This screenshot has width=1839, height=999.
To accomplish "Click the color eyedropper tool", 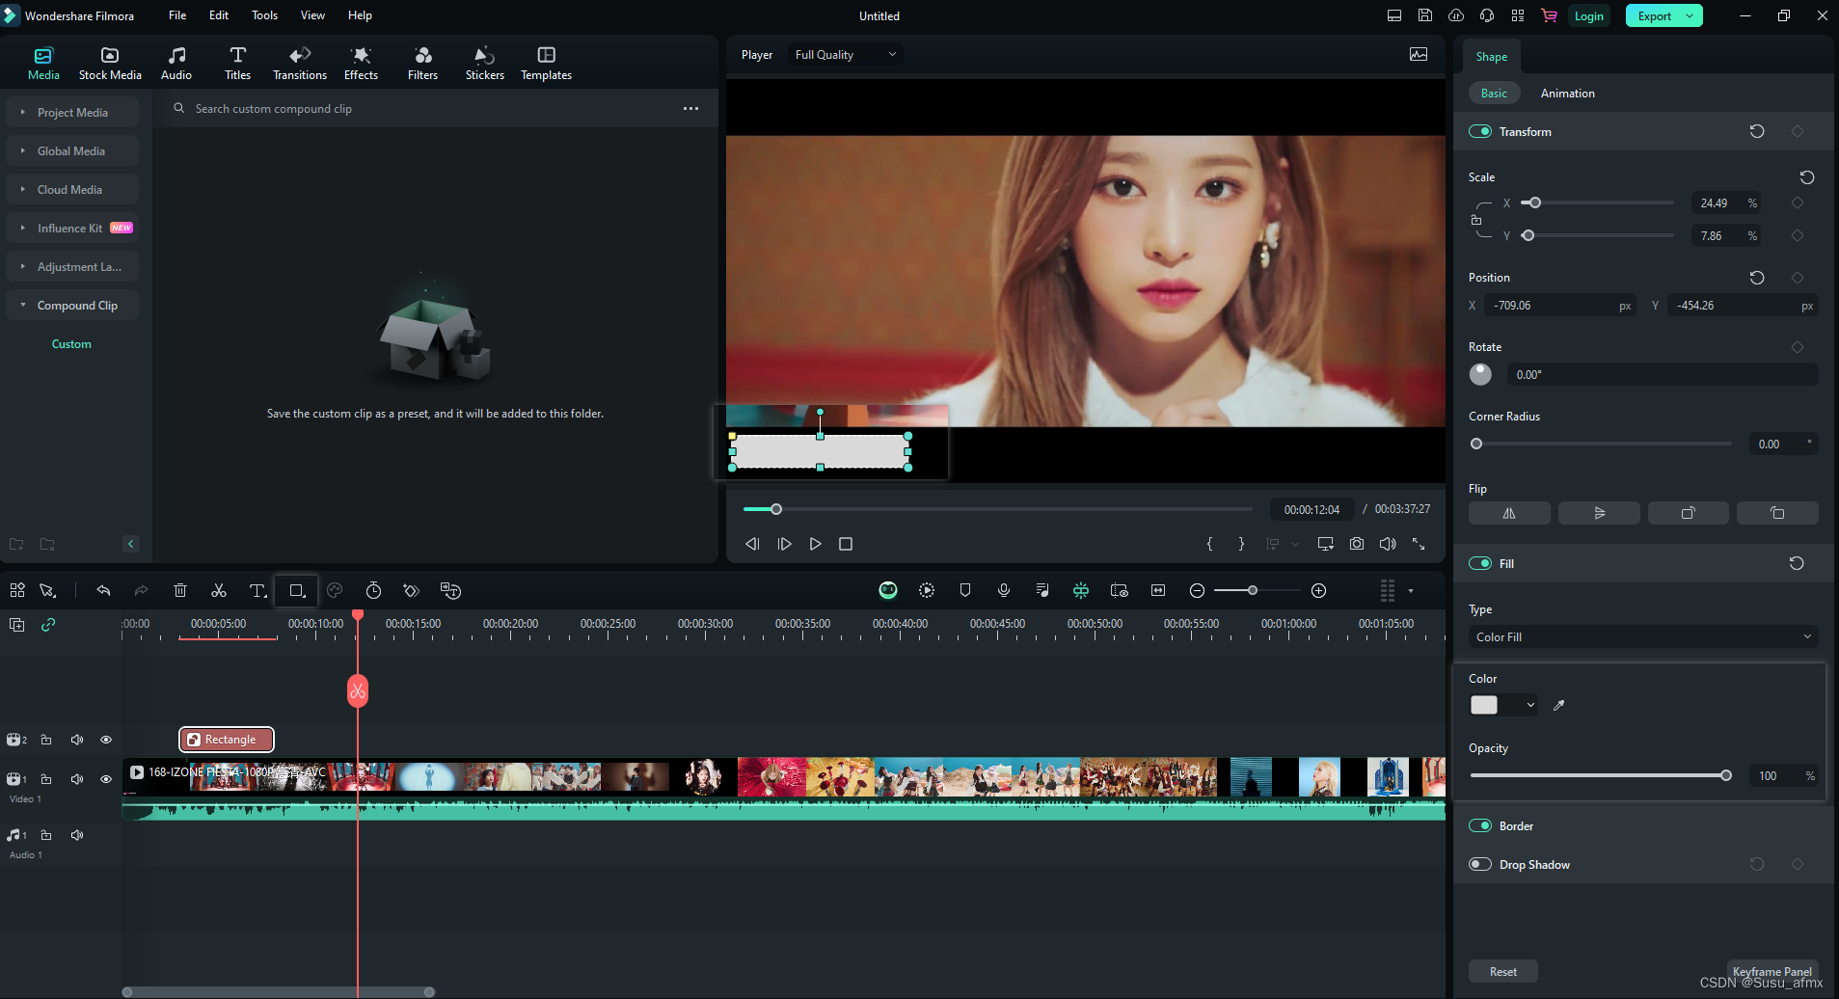I will point(1558,705).
